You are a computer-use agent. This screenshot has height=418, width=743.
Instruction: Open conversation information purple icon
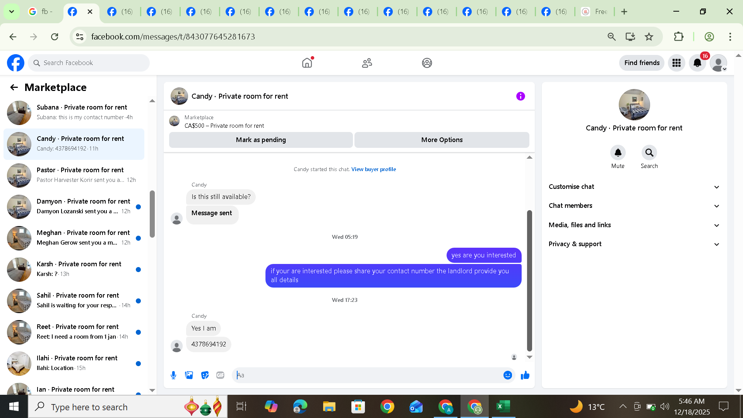click(520, 96)
